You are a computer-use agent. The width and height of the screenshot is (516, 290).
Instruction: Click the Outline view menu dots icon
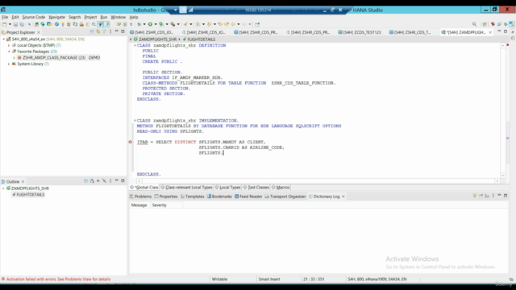tap(110, 180)
